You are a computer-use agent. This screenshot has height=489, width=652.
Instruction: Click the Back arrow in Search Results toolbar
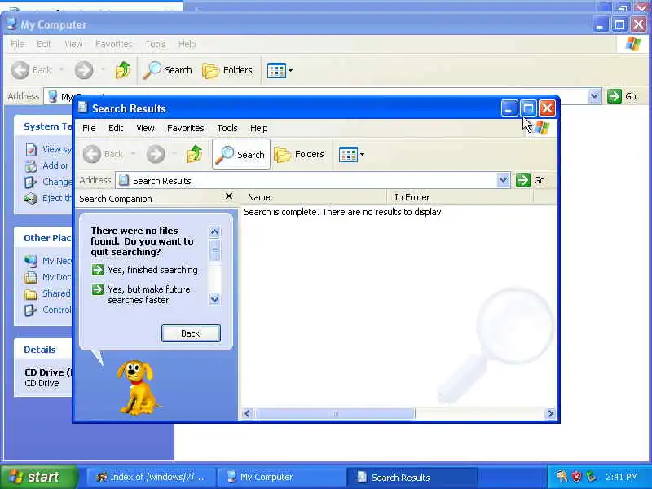[92, 154]
